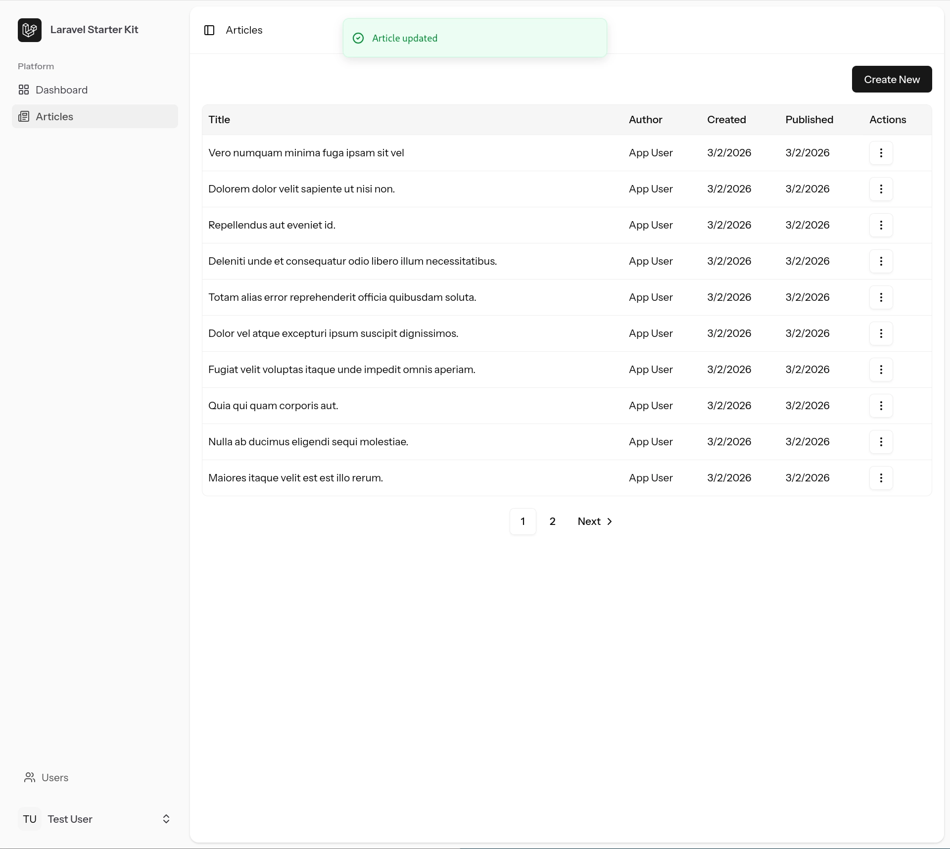Open actions for 'Totam alias error reprehenderit'
The width and height of the screenshot is (950, 849).
click(881, 297)
